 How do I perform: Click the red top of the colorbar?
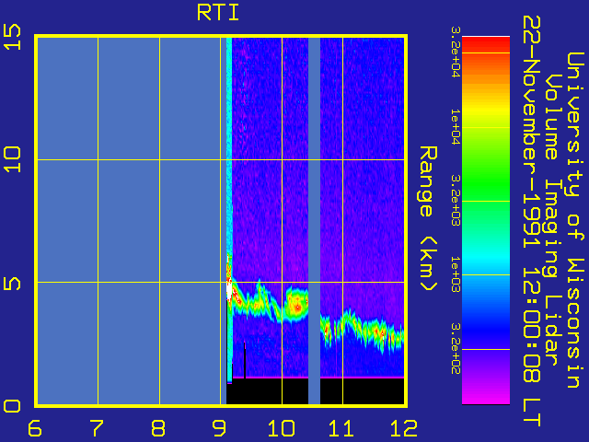[486, 44]
